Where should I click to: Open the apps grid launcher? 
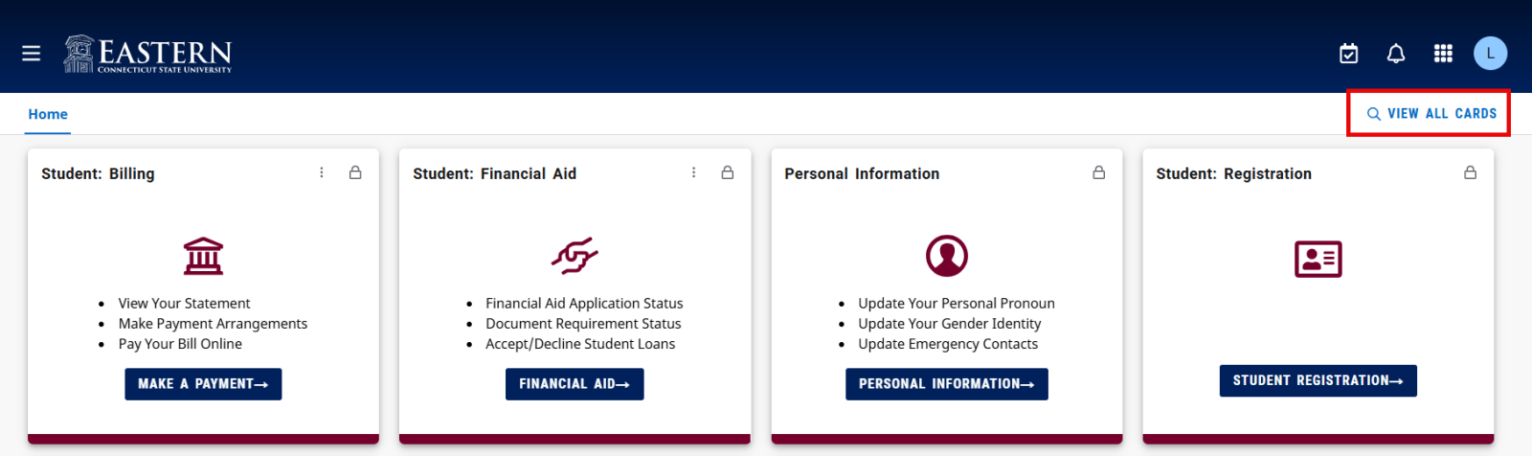[1443, 54]
